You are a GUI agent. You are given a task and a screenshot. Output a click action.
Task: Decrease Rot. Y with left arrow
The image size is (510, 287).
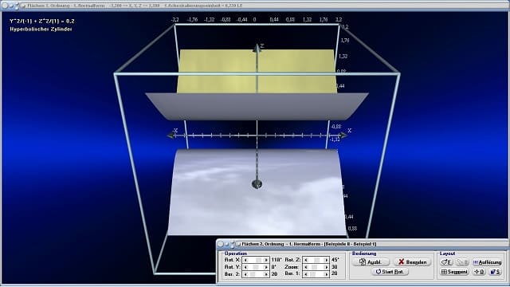(245, 267)
